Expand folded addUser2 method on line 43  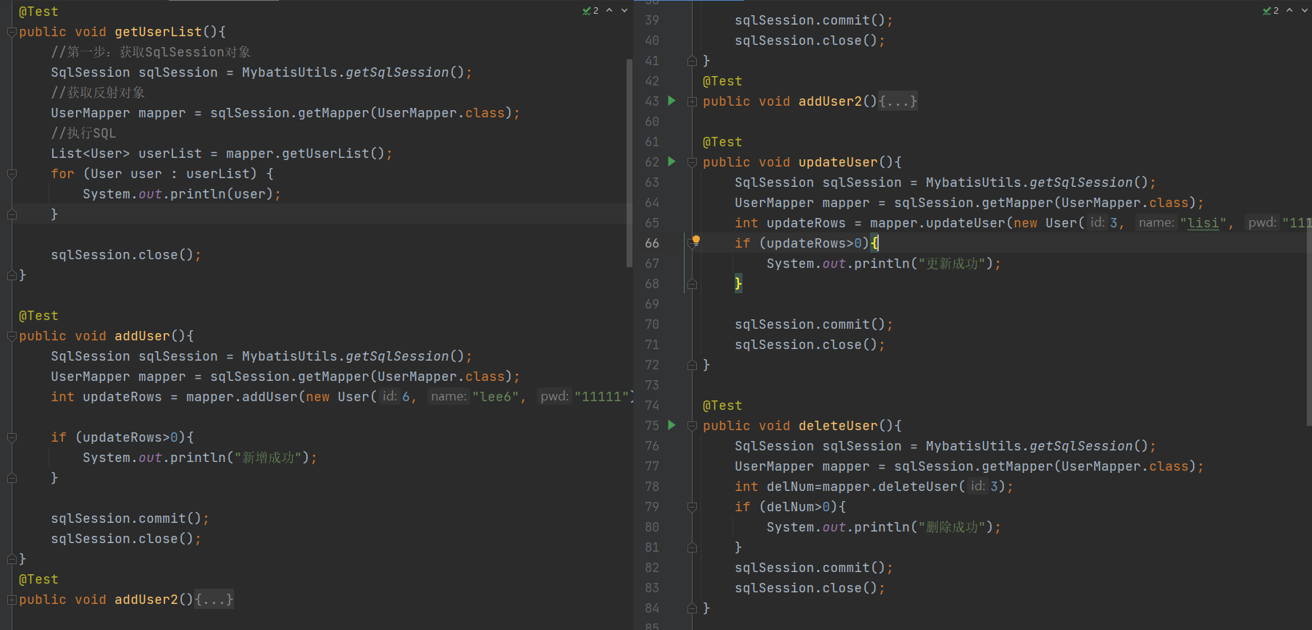tap(692, 101)
